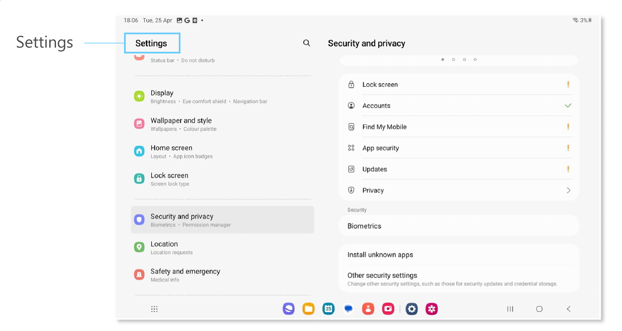Screen dimensions: 622x331
Task: Open Install unknown apps
Action: point(459,255)
